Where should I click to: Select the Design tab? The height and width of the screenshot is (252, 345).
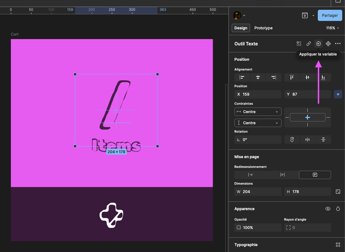[241, 28]
